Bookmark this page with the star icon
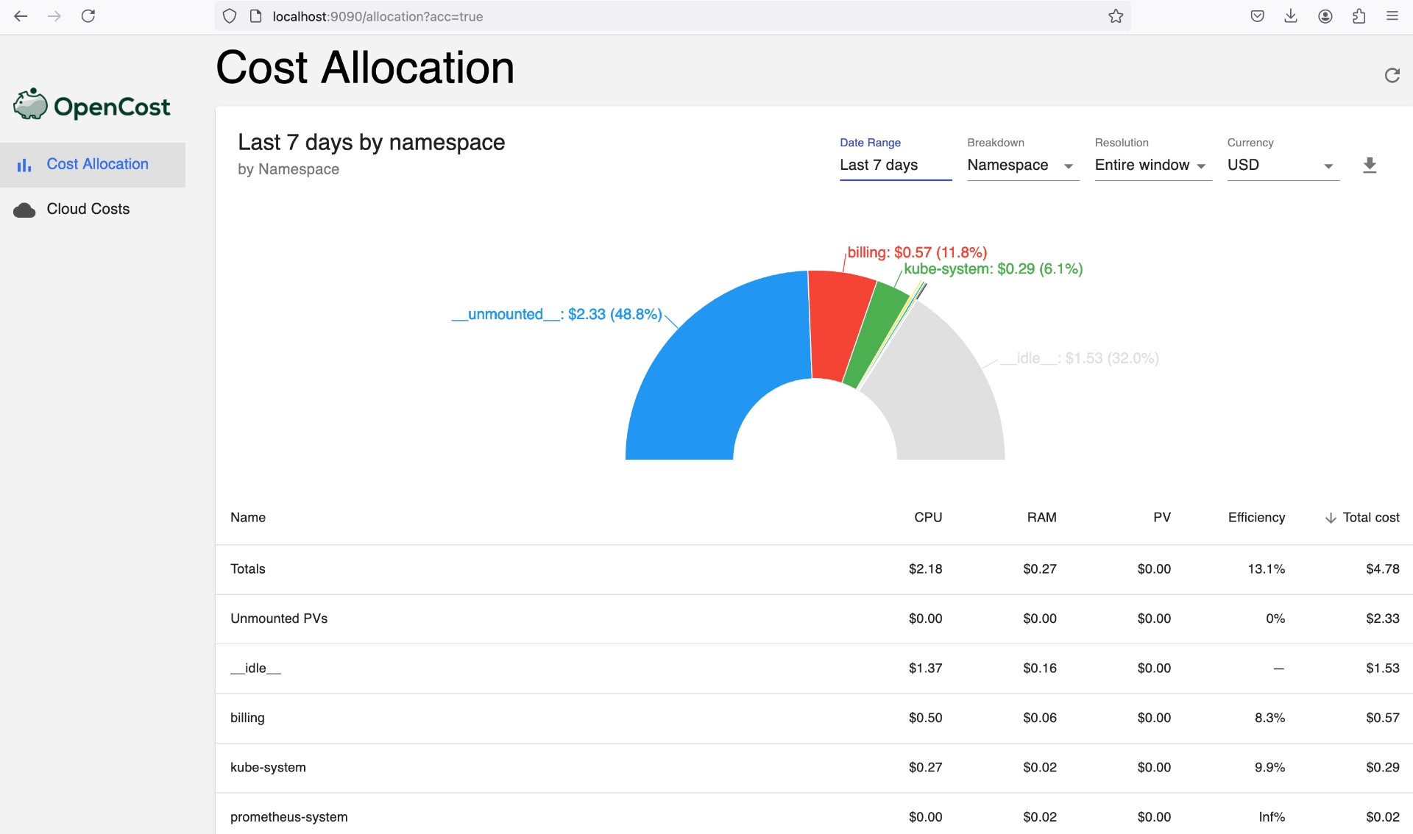This screenshot has height=834, width=1413. point(1116,16)
